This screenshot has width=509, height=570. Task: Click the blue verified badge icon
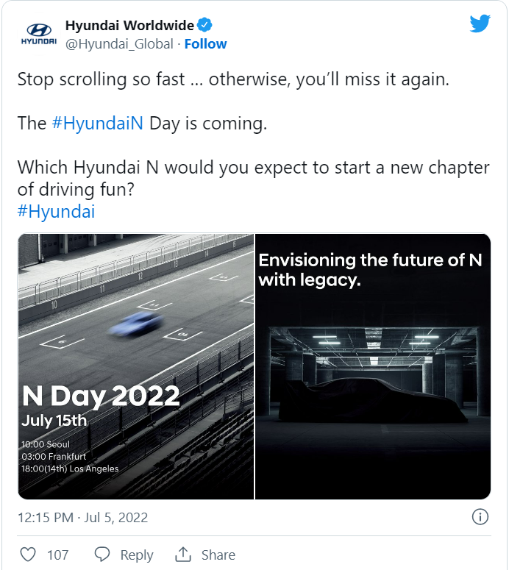pos(207,26)
